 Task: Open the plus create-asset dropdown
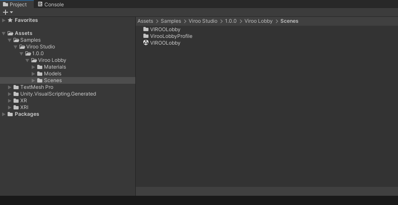pyautogui.click(x=8, y=12)
